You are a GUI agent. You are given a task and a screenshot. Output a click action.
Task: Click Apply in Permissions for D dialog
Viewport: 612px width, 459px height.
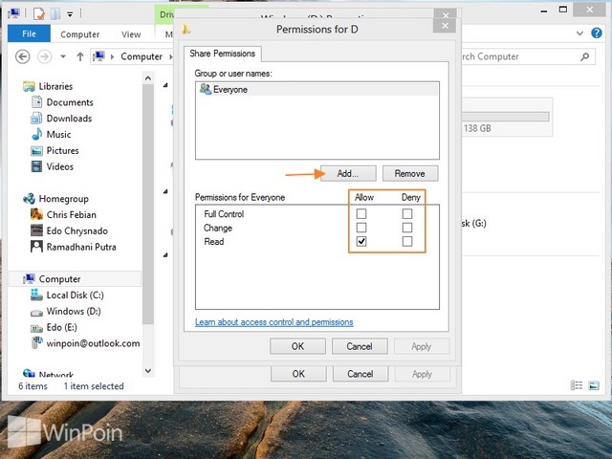(x=422, y=346)
